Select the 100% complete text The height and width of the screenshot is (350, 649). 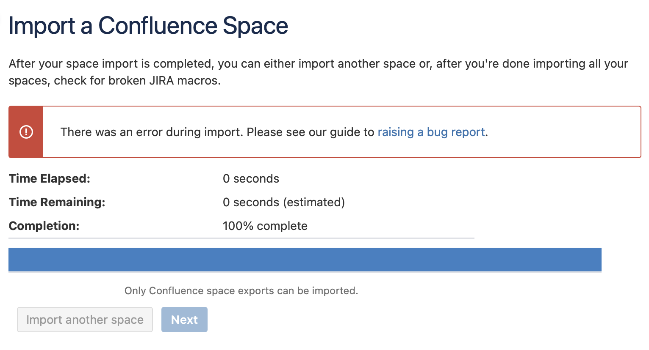(x=265, y=226)
